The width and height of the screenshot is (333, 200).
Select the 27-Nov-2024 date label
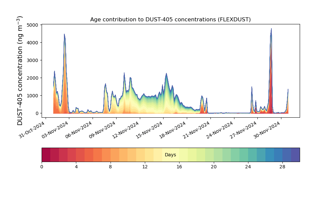244,130
